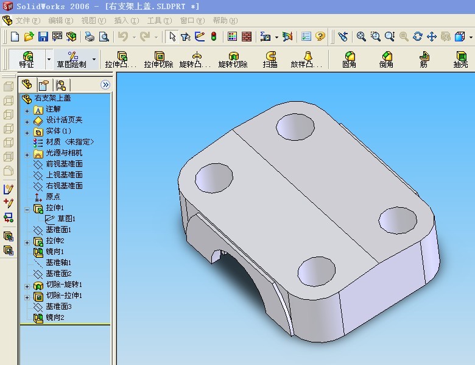Click the Revolved Boss 旋转凸 tool

pyautogui.click(x=195, y=60)
